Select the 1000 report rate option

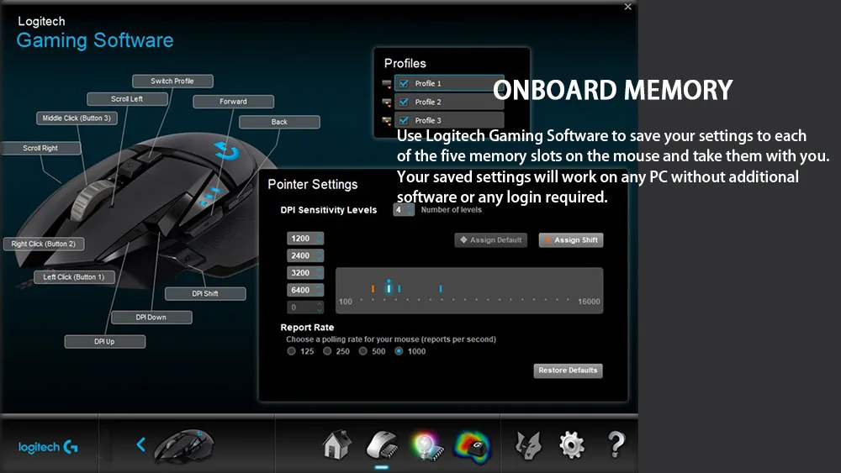(x=399, y=351)
